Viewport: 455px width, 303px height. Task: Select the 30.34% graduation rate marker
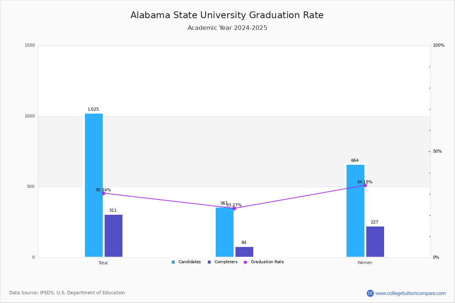(104, 193)
